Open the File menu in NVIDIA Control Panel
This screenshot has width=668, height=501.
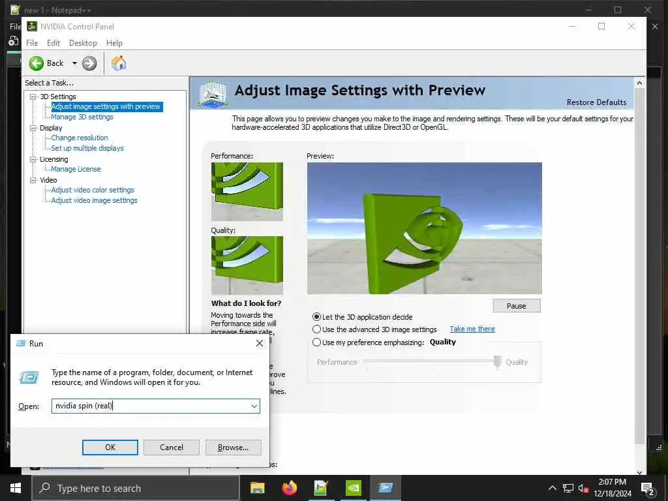point(32,43)
